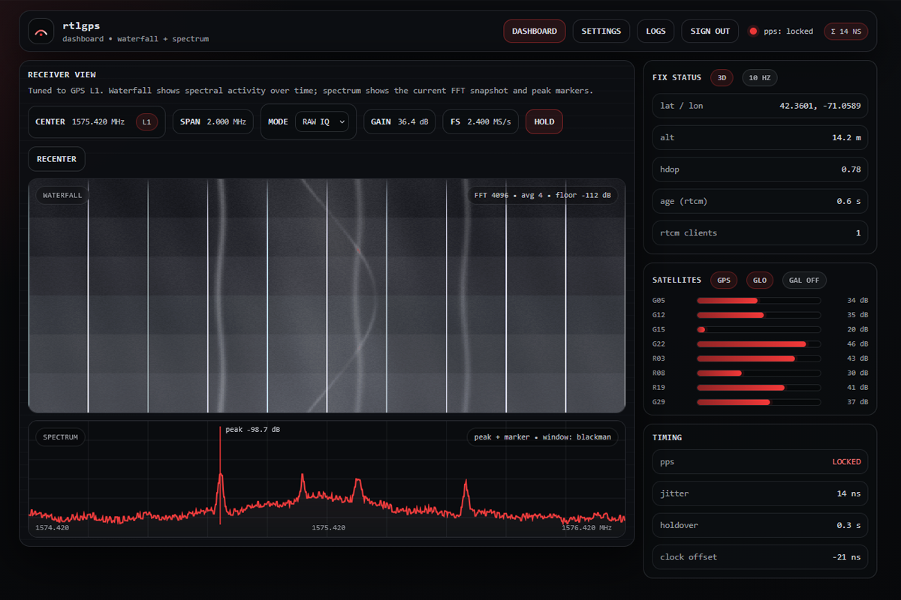
Task: Click the red pps status dot indicator
Action: pos(752,31)
